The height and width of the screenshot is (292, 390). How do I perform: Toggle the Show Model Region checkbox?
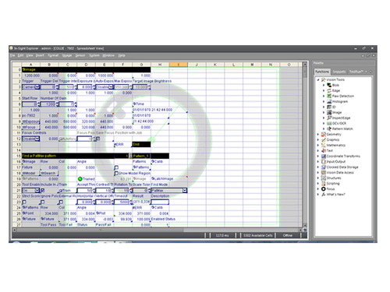click(116, 173)
